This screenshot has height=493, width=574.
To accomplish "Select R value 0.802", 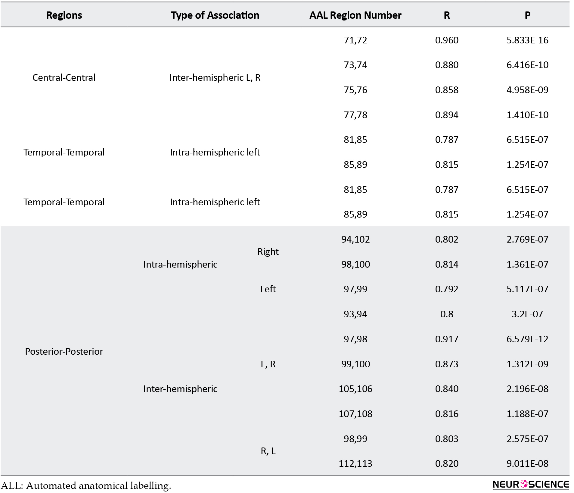I will coord(447,239).
